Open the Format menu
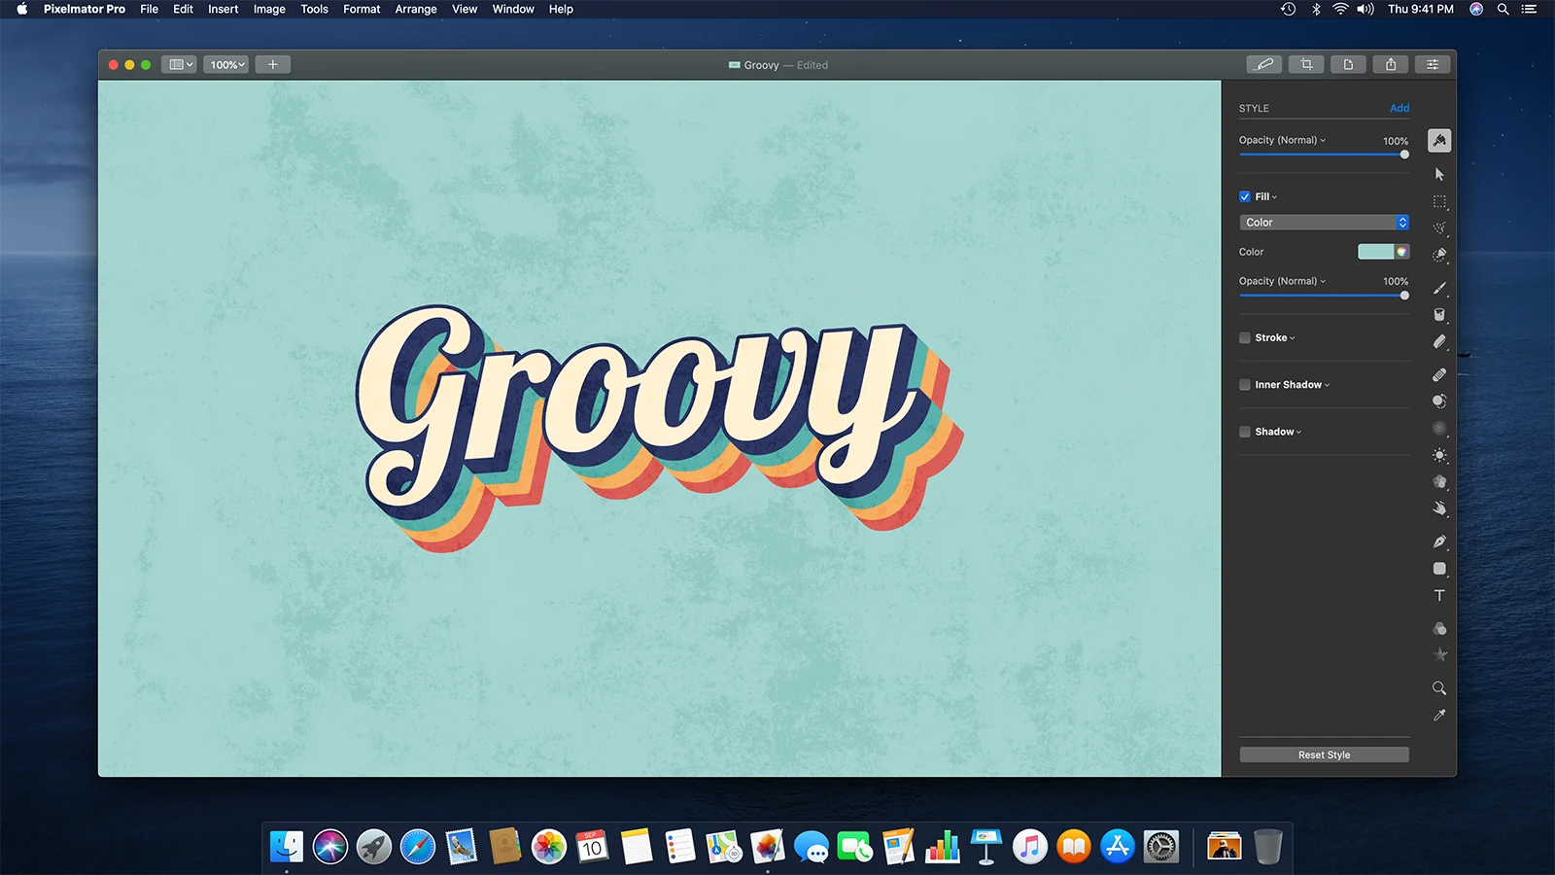This screenshot has width=1555, height=875. [x=362, y=9]
